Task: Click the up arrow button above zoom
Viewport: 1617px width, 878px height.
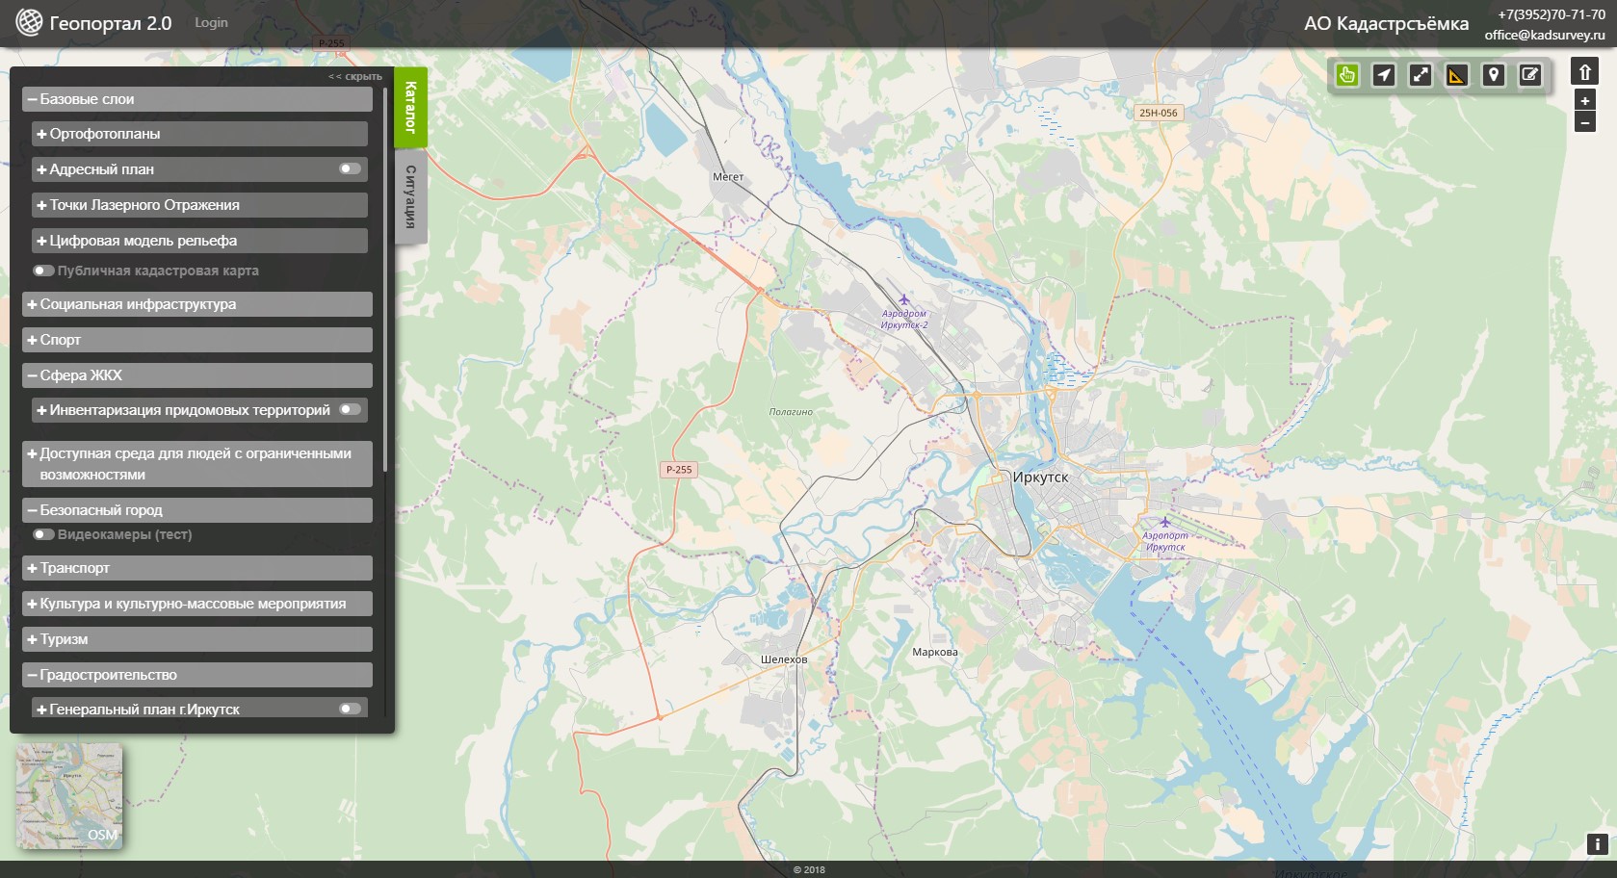Action: pyautogui.click(x=1584, y=72)
